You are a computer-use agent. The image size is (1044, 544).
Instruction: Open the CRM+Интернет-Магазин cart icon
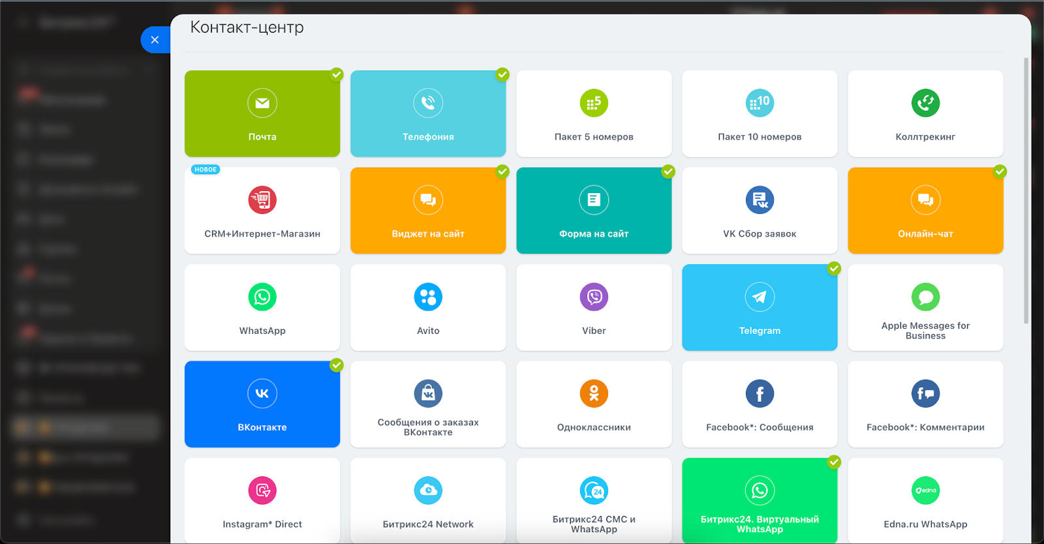[262, 200]
